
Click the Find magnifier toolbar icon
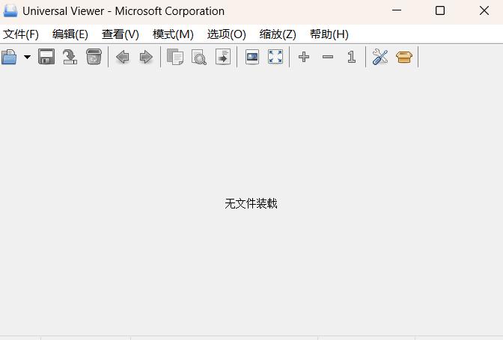point(199,57)
